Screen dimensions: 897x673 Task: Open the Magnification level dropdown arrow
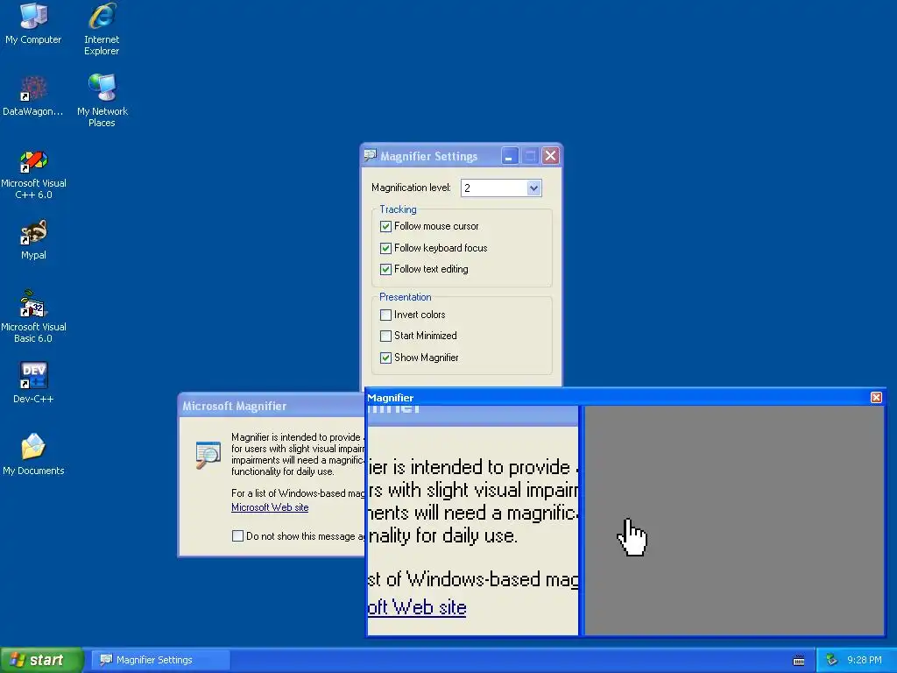533,188
